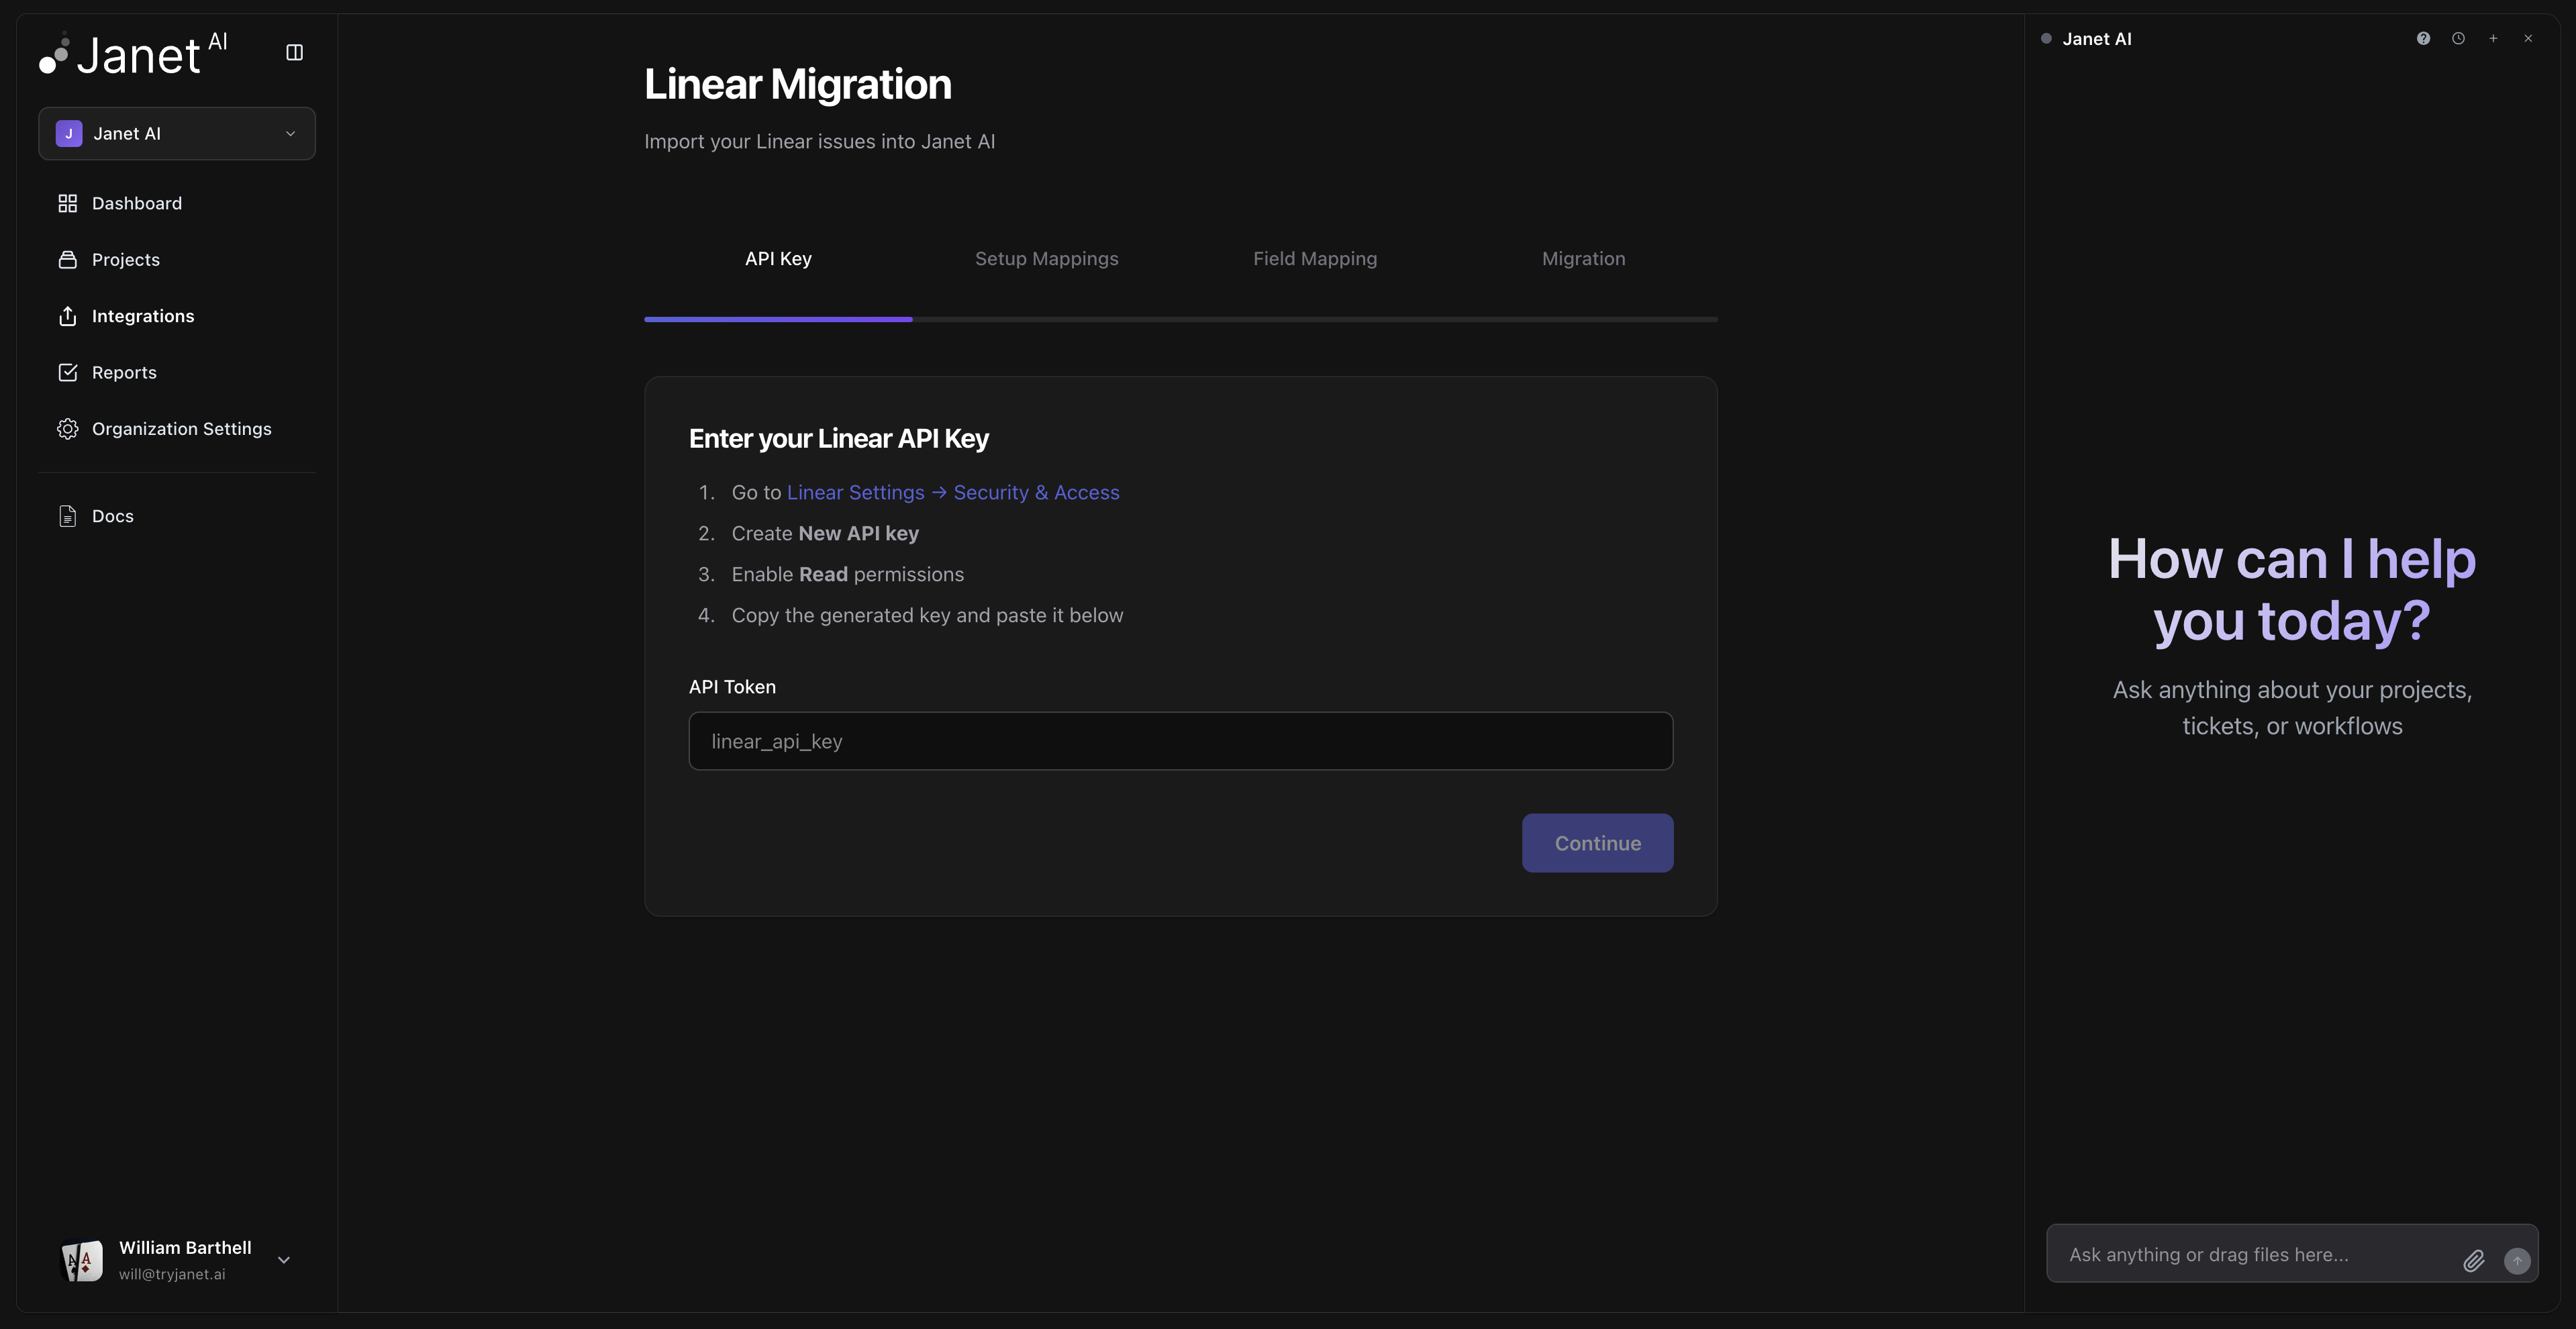Screen dimensions: 2576x1329
Task: Click the API Key progress bar segment
Action: [x=778, y=319]
